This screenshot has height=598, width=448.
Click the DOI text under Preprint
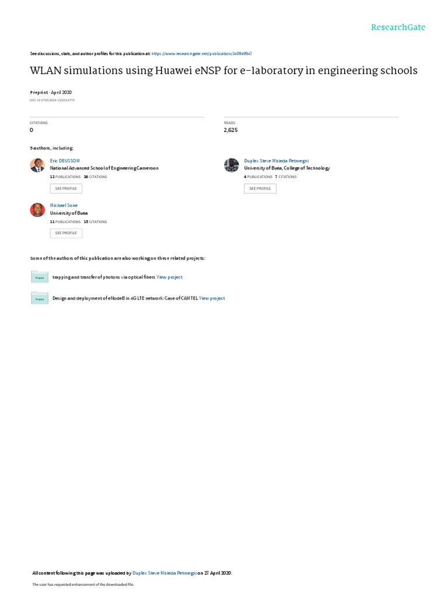point(52,100)
